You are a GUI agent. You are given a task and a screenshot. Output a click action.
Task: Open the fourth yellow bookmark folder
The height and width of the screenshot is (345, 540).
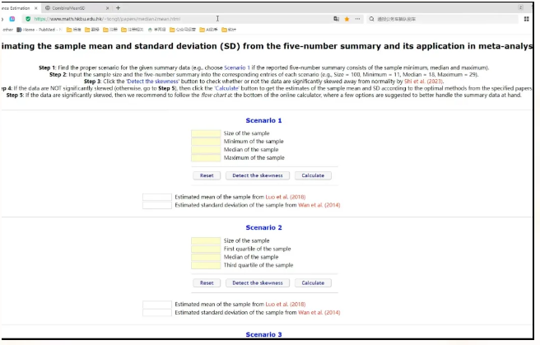pyautogui.click(x=132, y=30)
